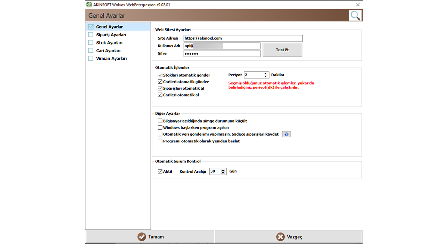Open Sipariş Ayarları settings page
The width and height of the screenshot is (448, 244).
click(x=111, y=35)
